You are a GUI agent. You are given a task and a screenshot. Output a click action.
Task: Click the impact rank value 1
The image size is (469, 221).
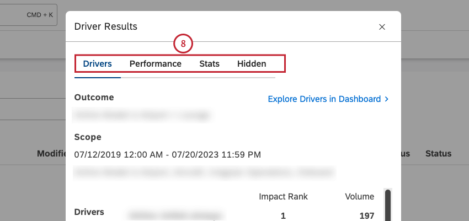point(283,215)
